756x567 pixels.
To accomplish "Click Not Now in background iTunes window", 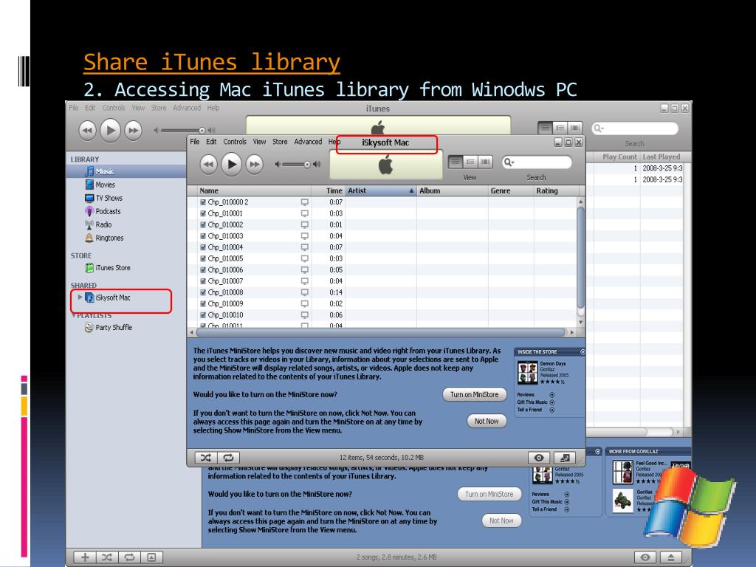I will click(x=501, y=520).
